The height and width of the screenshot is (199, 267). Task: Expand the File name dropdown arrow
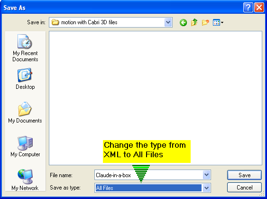[207, 175]
